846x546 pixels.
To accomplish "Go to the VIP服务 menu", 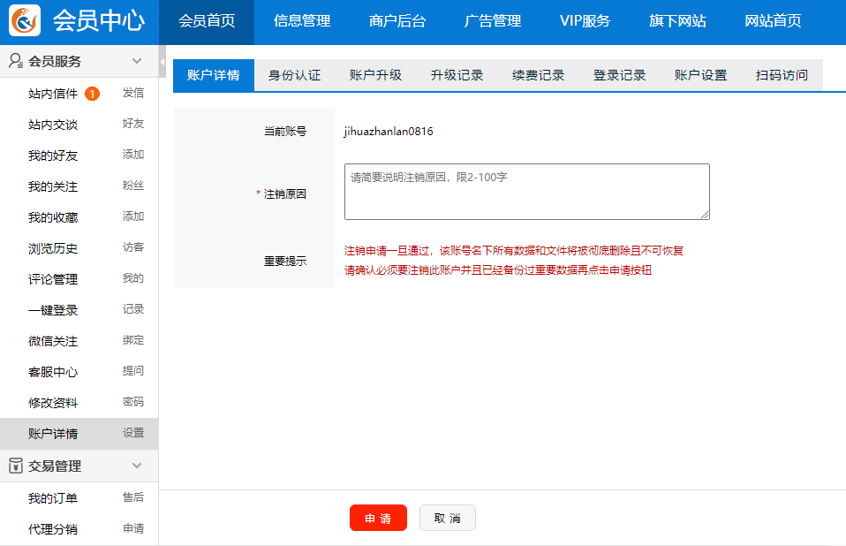I will [585, 21].
